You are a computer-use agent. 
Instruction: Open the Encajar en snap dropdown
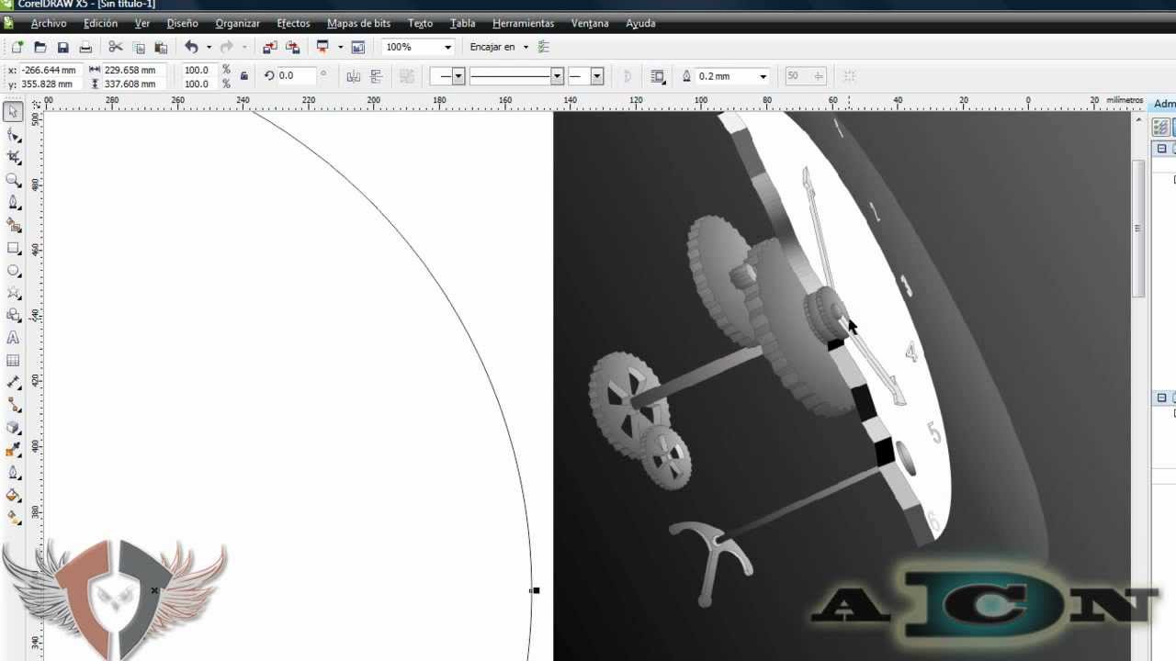tap(526, 47)
